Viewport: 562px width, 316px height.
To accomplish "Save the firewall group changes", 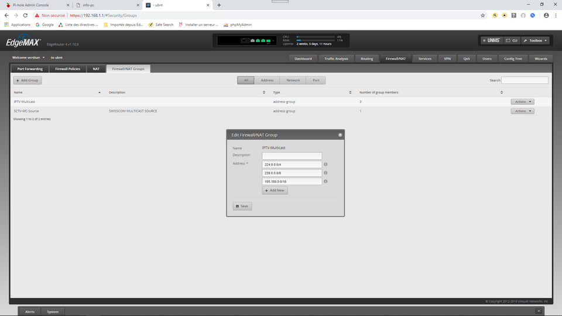I will pos(242,206).
